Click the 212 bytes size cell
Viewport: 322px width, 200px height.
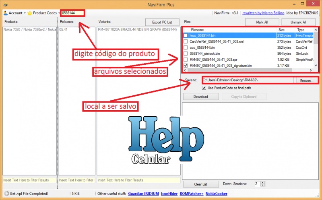pos(284,35)
